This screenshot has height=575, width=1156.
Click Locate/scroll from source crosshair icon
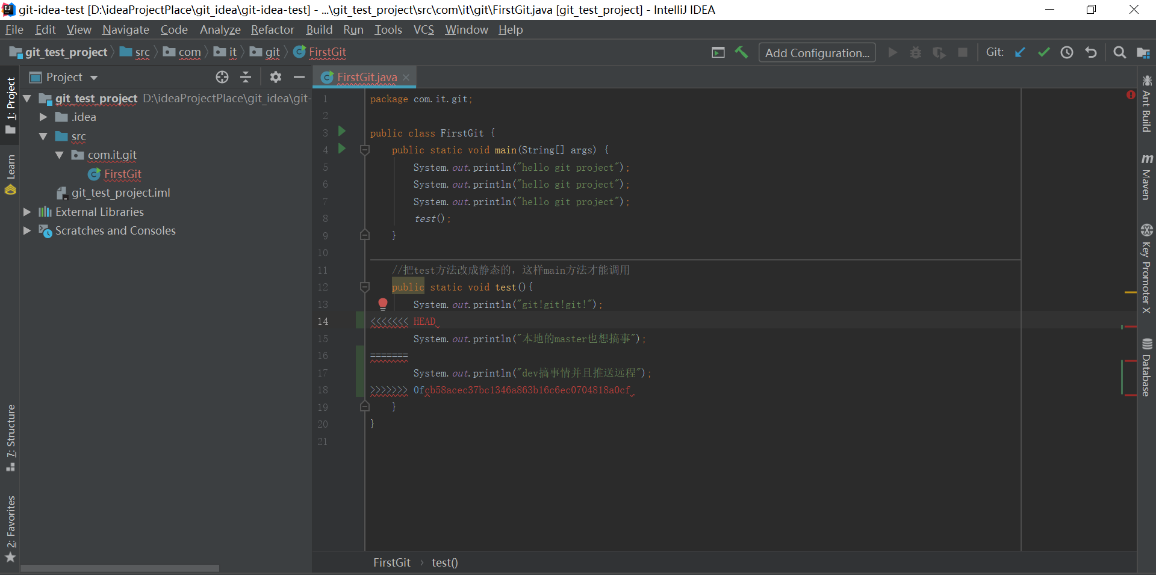tap(222, 77)
